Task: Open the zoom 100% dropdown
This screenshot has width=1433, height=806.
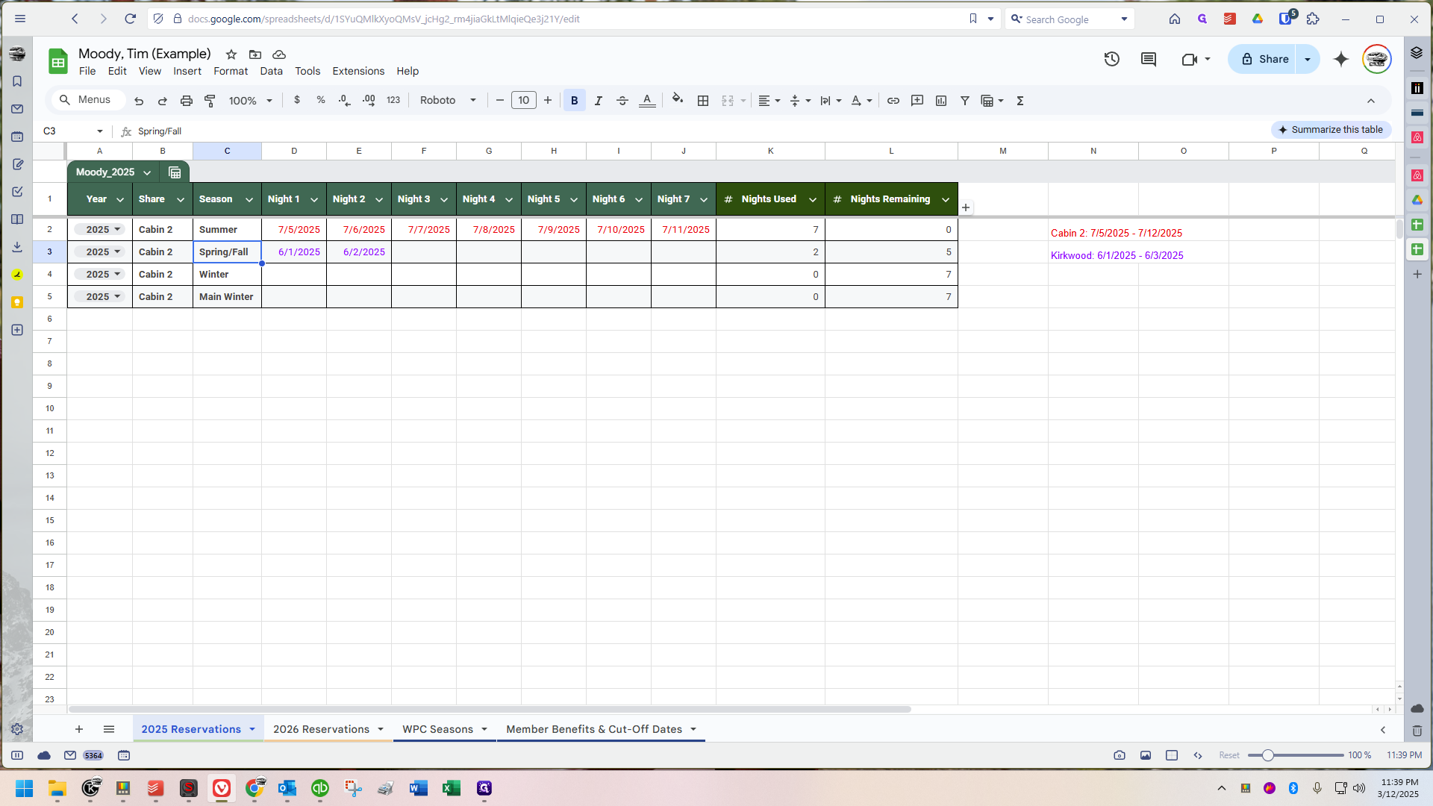Action: tap(250, 101)
